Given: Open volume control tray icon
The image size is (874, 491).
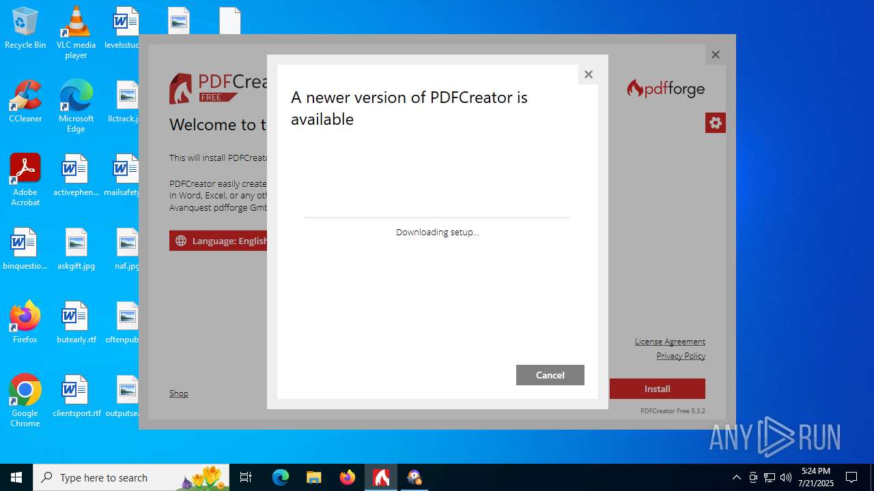Looking at the screenshot, I should pyautogui.click(x=786, y=477).
